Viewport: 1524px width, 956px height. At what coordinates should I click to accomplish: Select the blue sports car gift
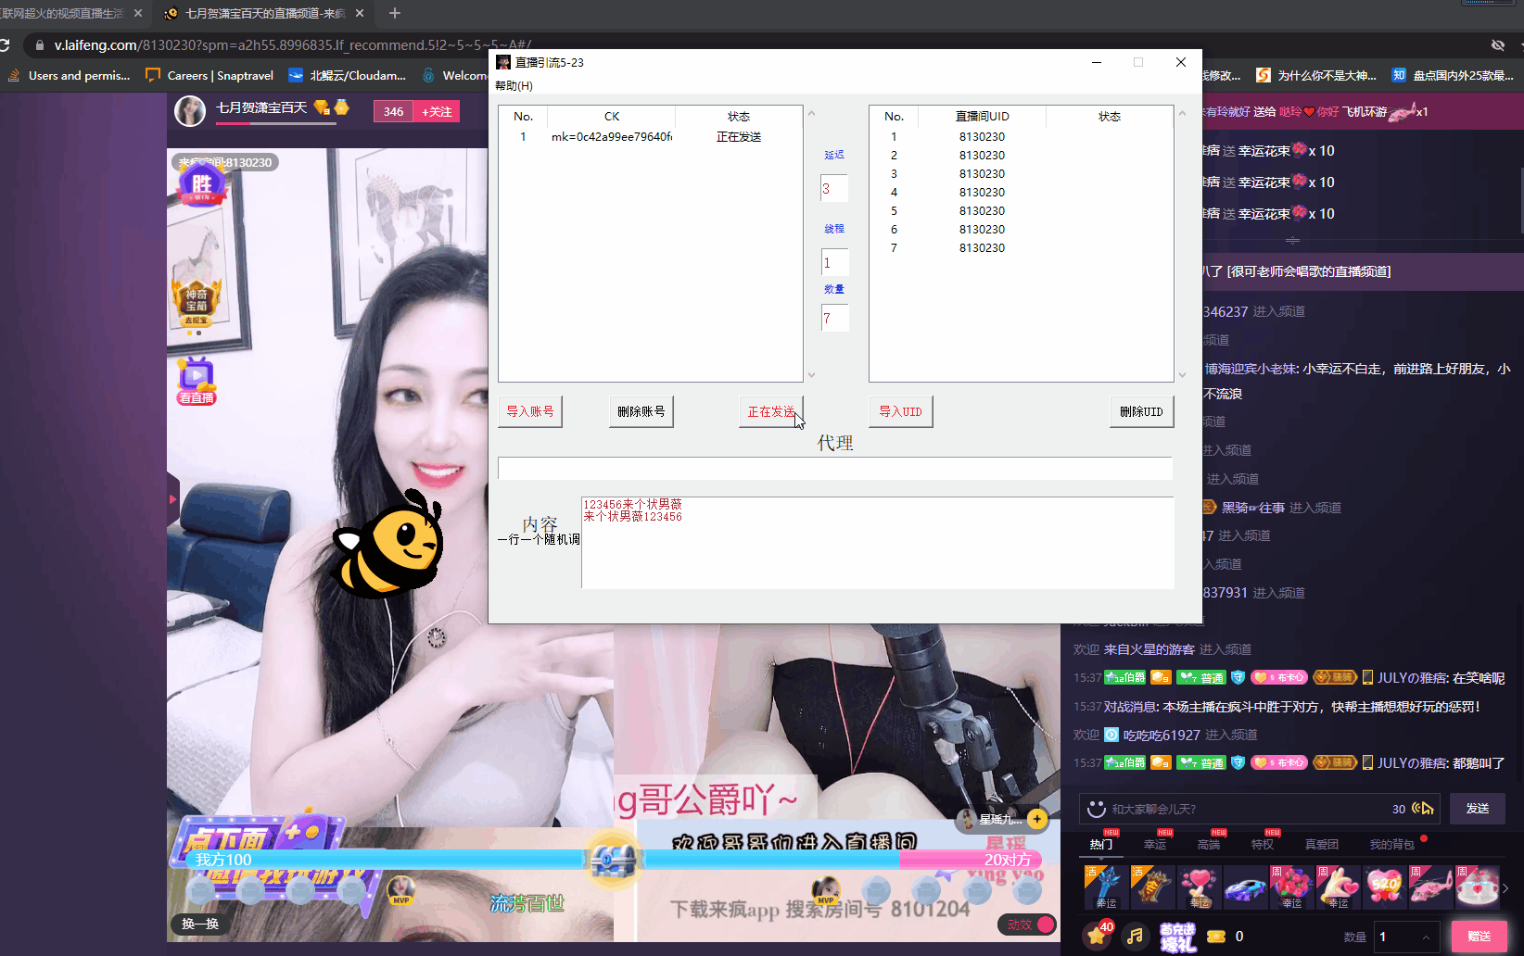(x=1246, y=887)
